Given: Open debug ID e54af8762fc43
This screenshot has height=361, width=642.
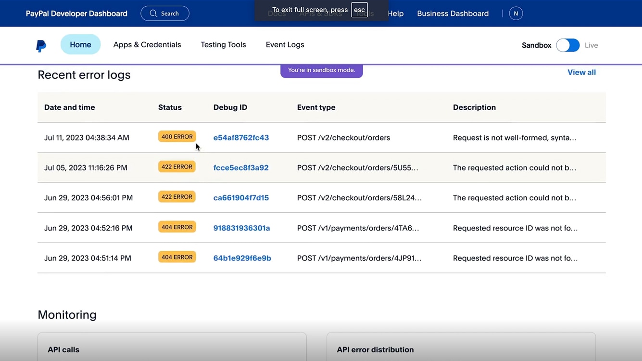Looking at the screenshot, I should [x=241, y=138].
